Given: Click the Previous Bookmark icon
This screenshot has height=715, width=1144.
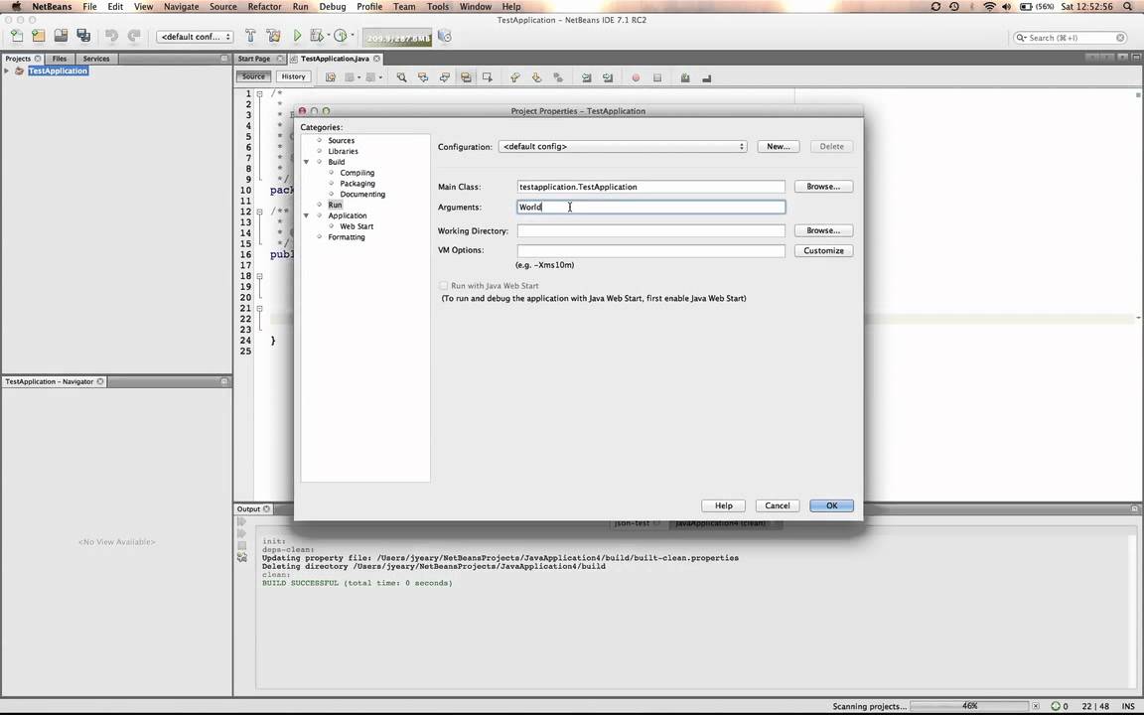Looking at the screenshot, I should (x=515, y=77).
